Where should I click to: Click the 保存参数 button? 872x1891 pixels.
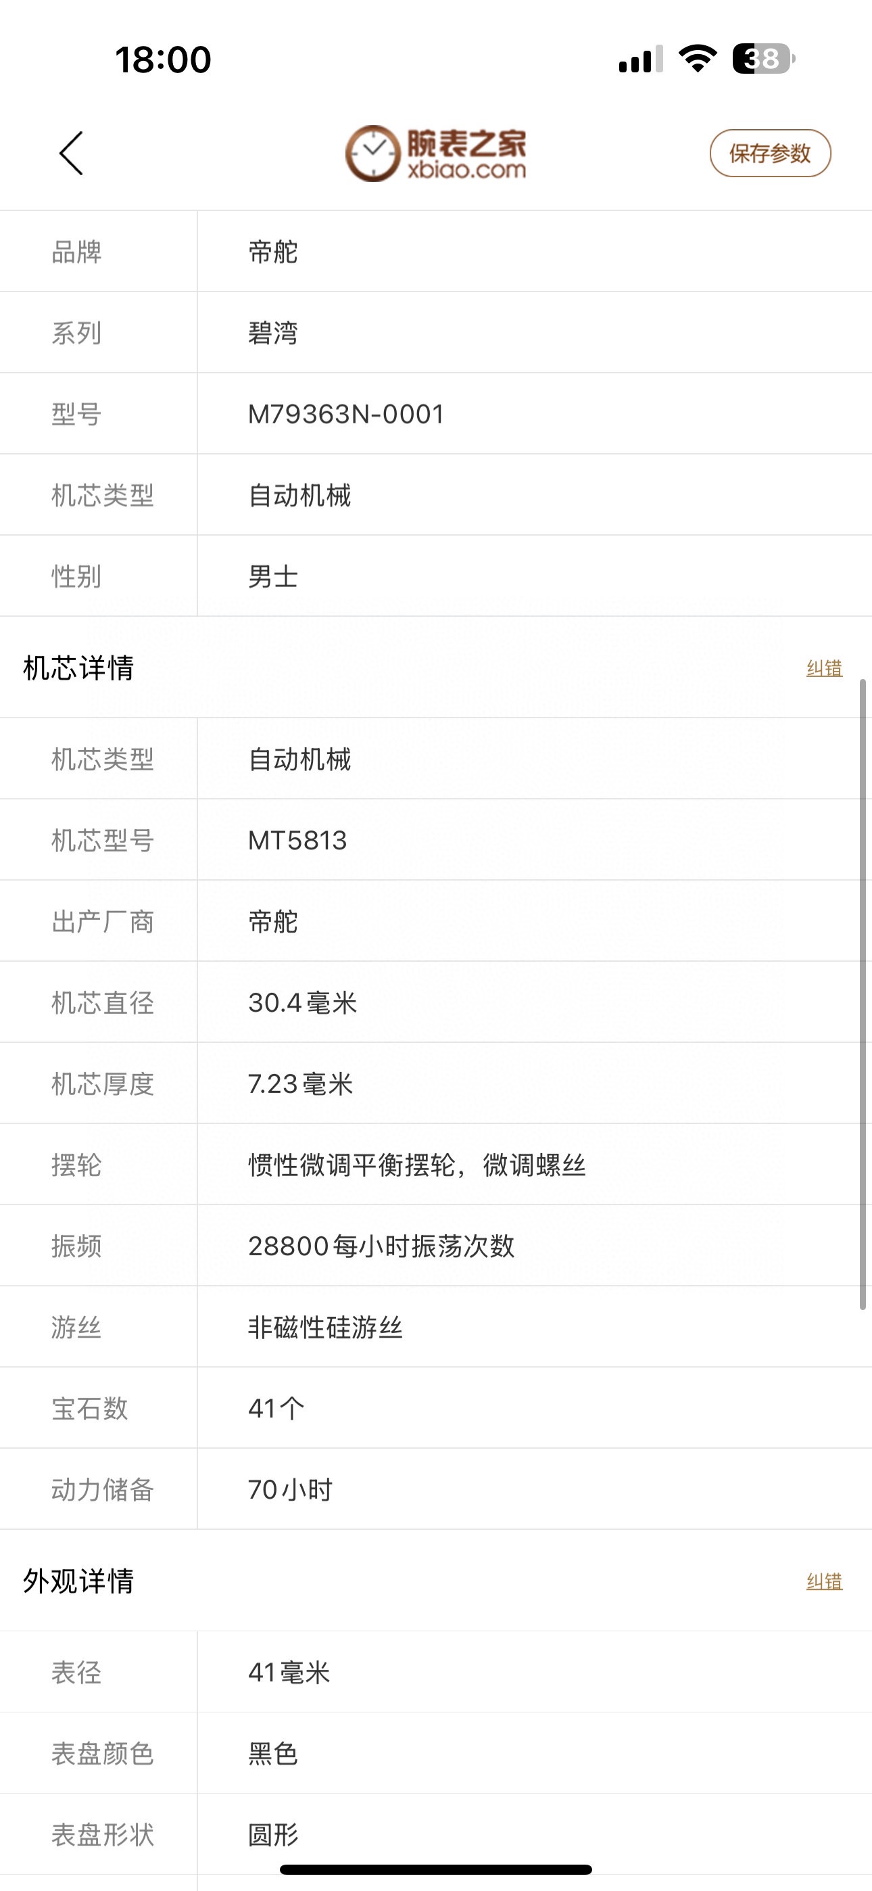pos(769,154)
